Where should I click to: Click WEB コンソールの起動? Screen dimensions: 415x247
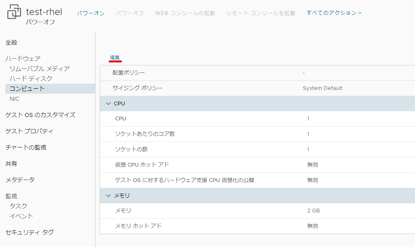pyautogui.click(x=185, y=13)
